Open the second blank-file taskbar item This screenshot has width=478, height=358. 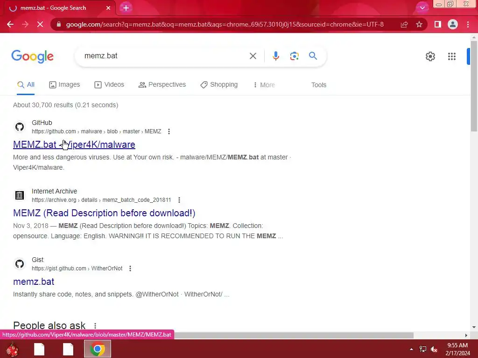point(68,349)
